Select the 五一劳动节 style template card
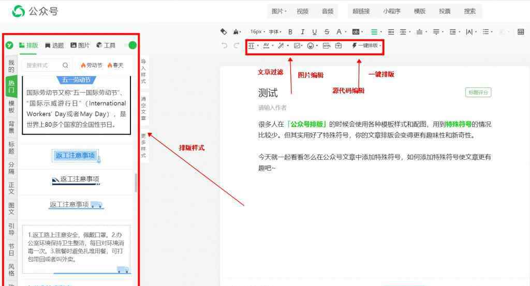 tap(77, 106)
